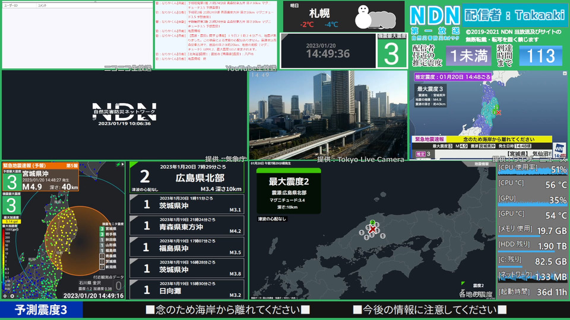570x320 pixels.
Task: Click the 最大震度2 info card on the Hiroshima map
Action: click(289, 191)
